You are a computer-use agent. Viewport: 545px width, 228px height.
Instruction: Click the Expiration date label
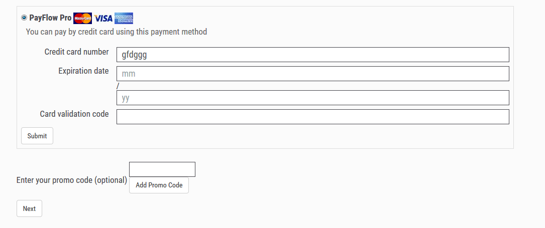click(83, 71)
